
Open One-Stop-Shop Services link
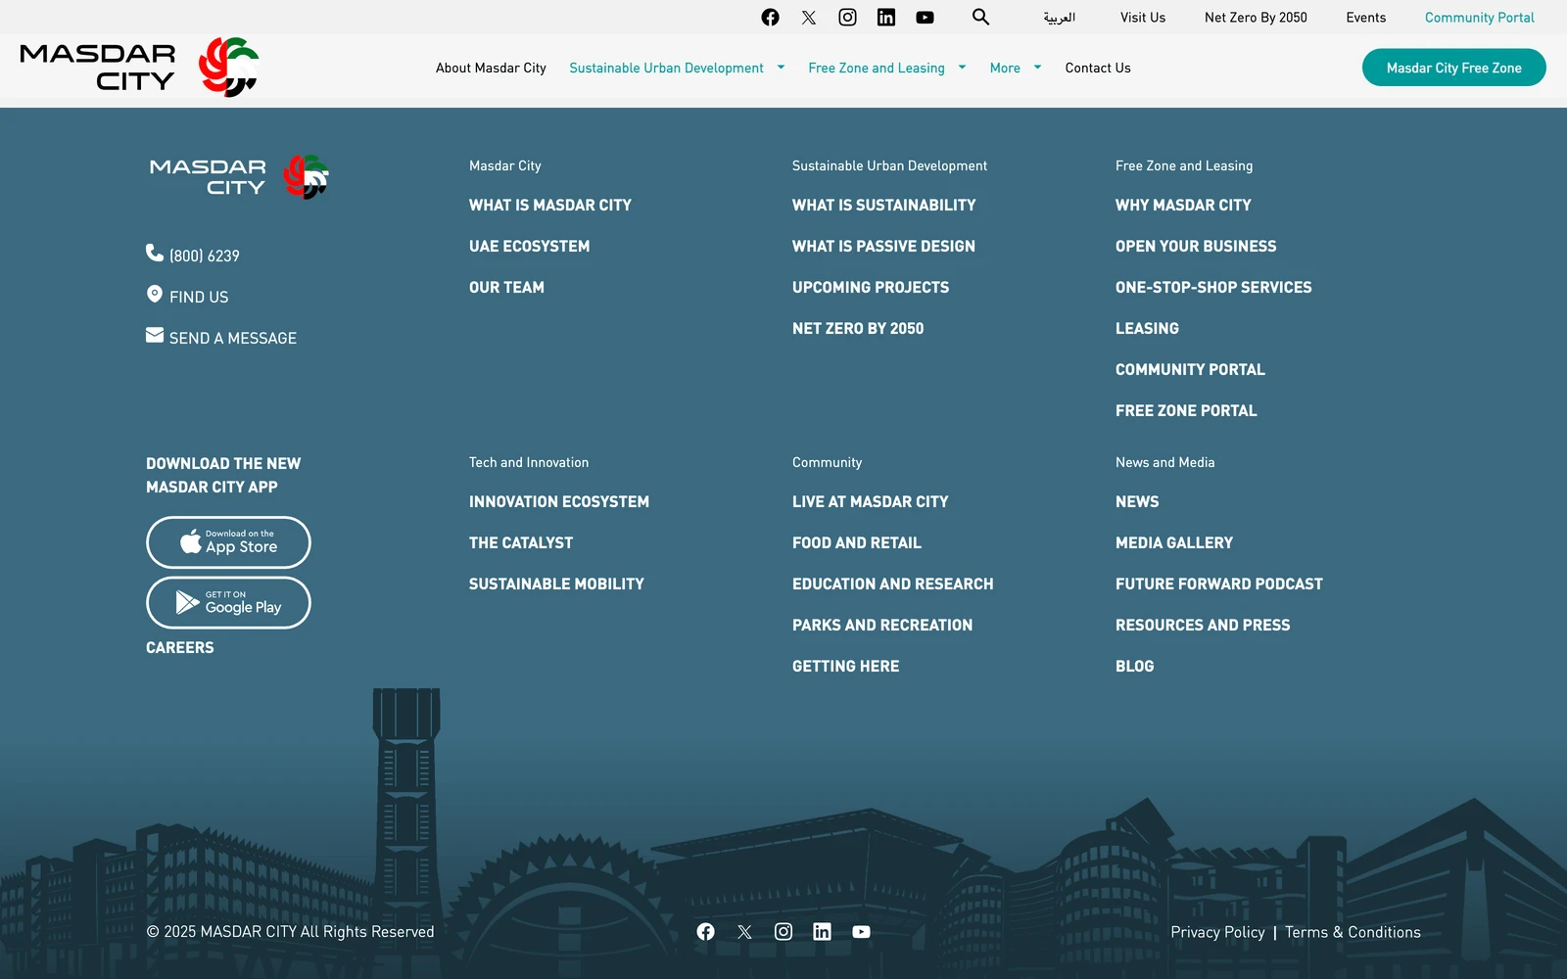[x=1213, y=287]
